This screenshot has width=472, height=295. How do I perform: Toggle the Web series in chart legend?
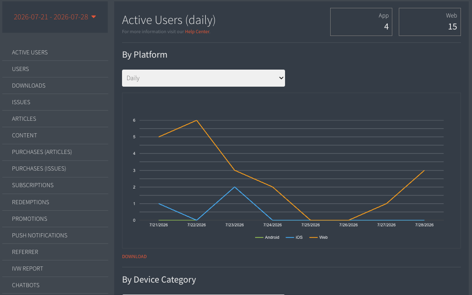(x=319, y=237)
